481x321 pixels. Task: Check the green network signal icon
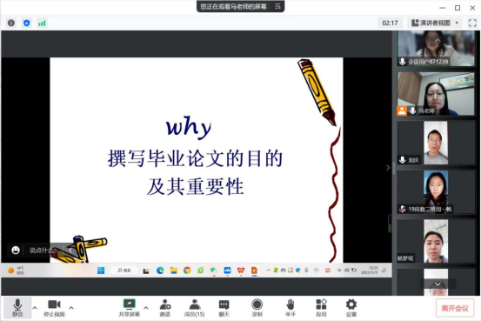[x=42, y=23]
